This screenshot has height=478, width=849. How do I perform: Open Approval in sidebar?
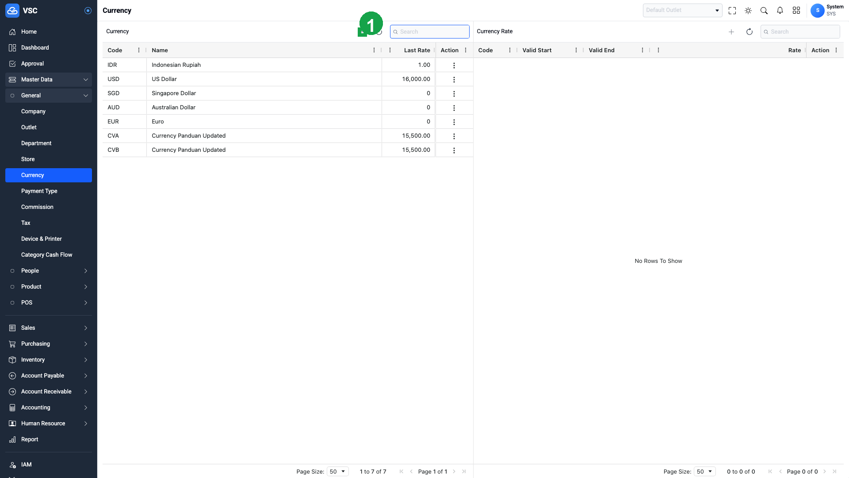click(49, 64)
